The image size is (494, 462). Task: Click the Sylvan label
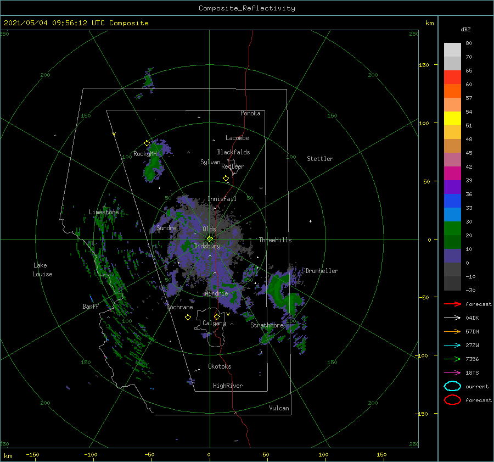(x=210, y=162)
